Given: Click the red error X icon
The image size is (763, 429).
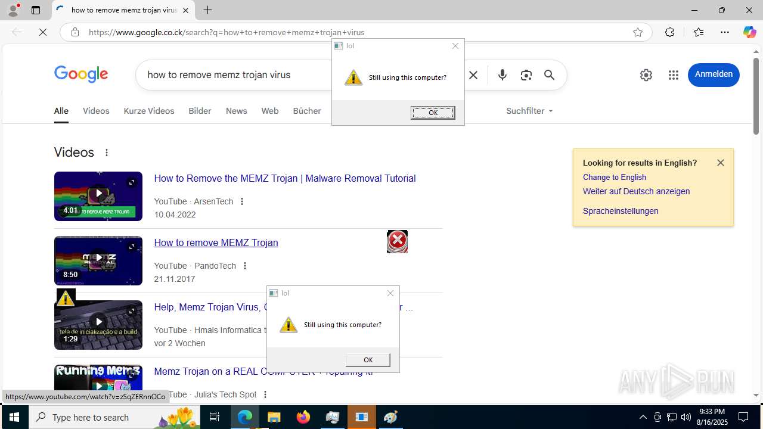Looking at the screenshot, I should pos(397,241).
